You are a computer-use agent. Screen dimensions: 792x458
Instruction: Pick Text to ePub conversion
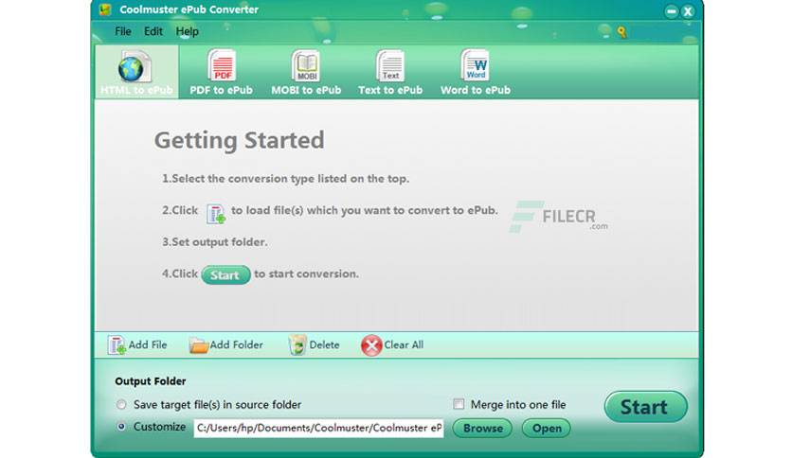390,72
